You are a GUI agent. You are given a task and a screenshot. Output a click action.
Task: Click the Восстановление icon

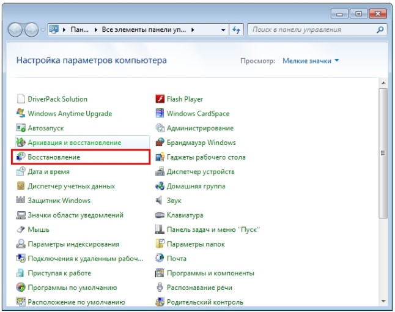21,157
